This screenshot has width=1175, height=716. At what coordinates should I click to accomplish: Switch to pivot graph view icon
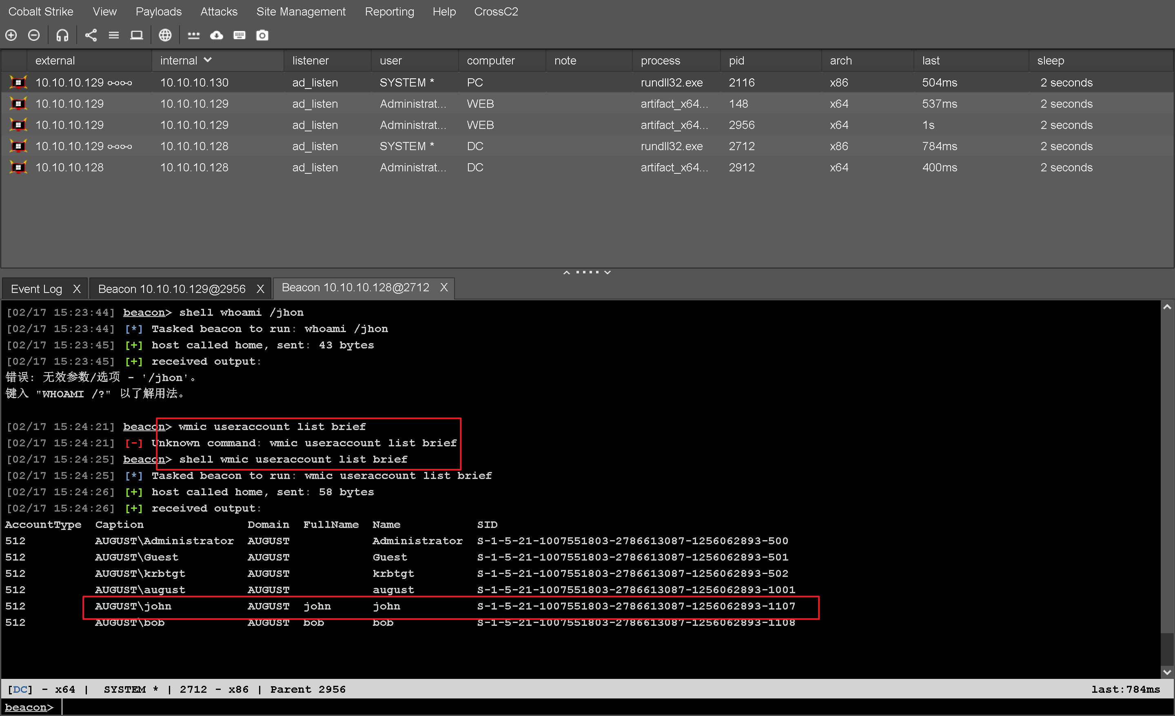[x=91, y=35]
